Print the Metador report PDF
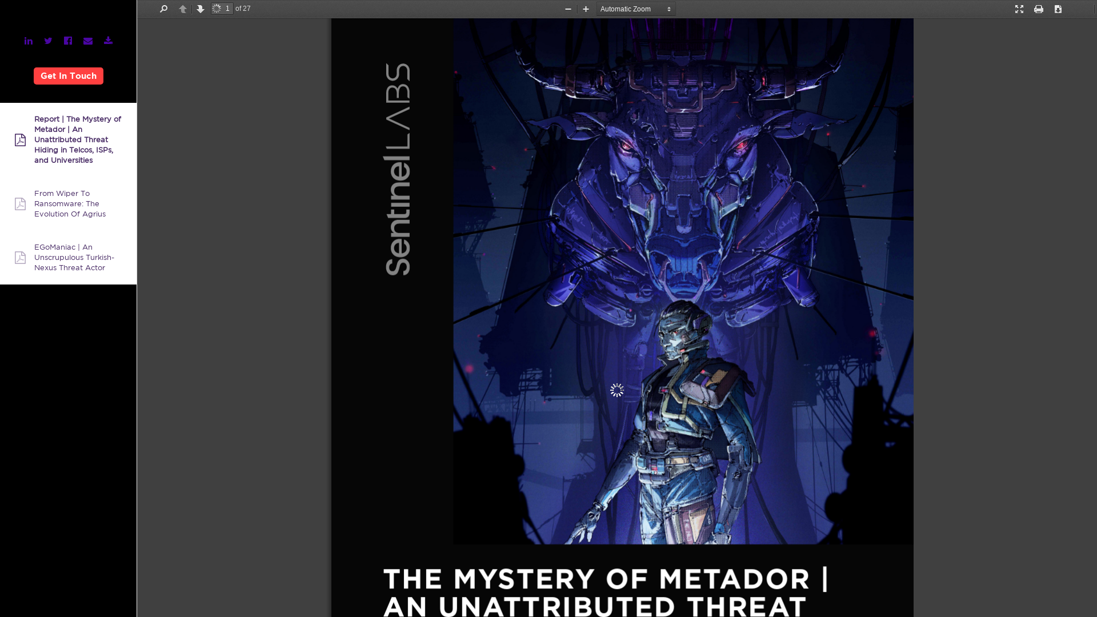Screen dimensions: 1097x617 pyautogui.click(x=1039, y=9)
